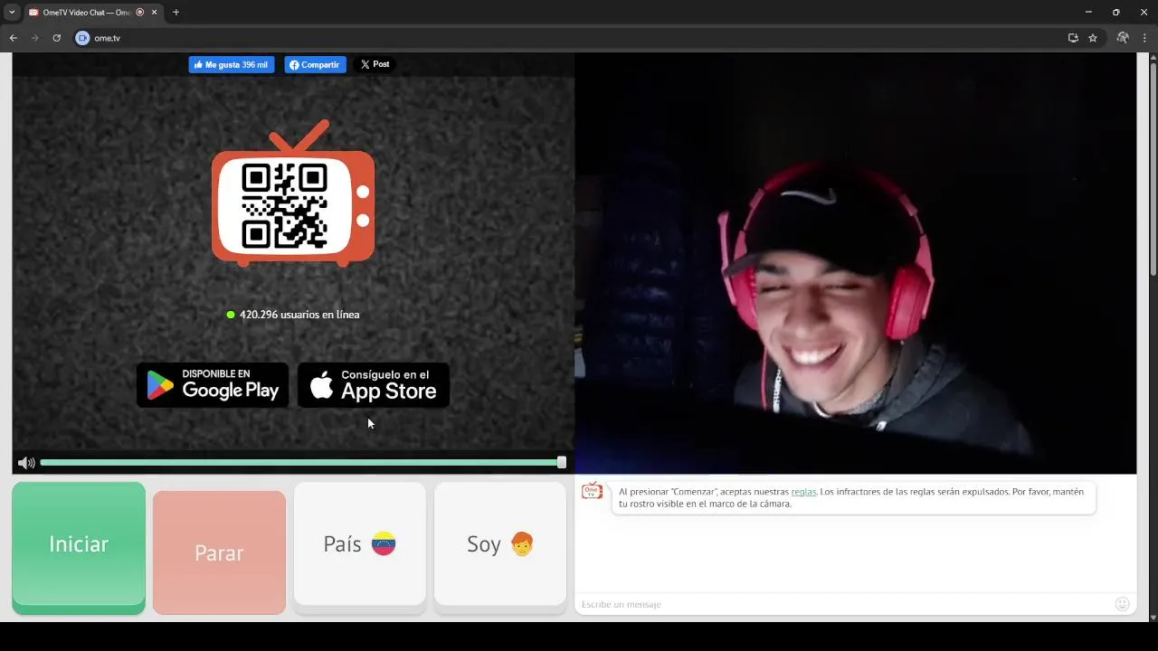Image resolution: width=1158 pixels, height=651 pixels.
Task: Click the X Post button
Action: pos(375,64)
